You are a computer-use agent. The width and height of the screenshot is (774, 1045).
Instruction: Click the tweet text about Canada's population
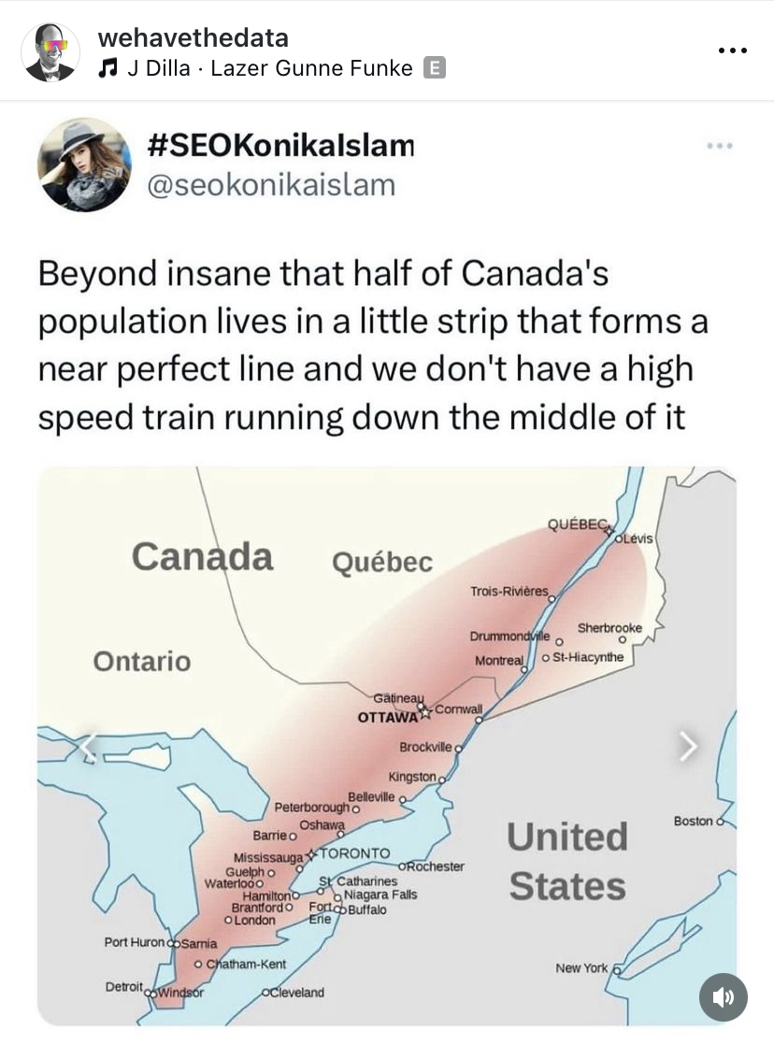372,346
